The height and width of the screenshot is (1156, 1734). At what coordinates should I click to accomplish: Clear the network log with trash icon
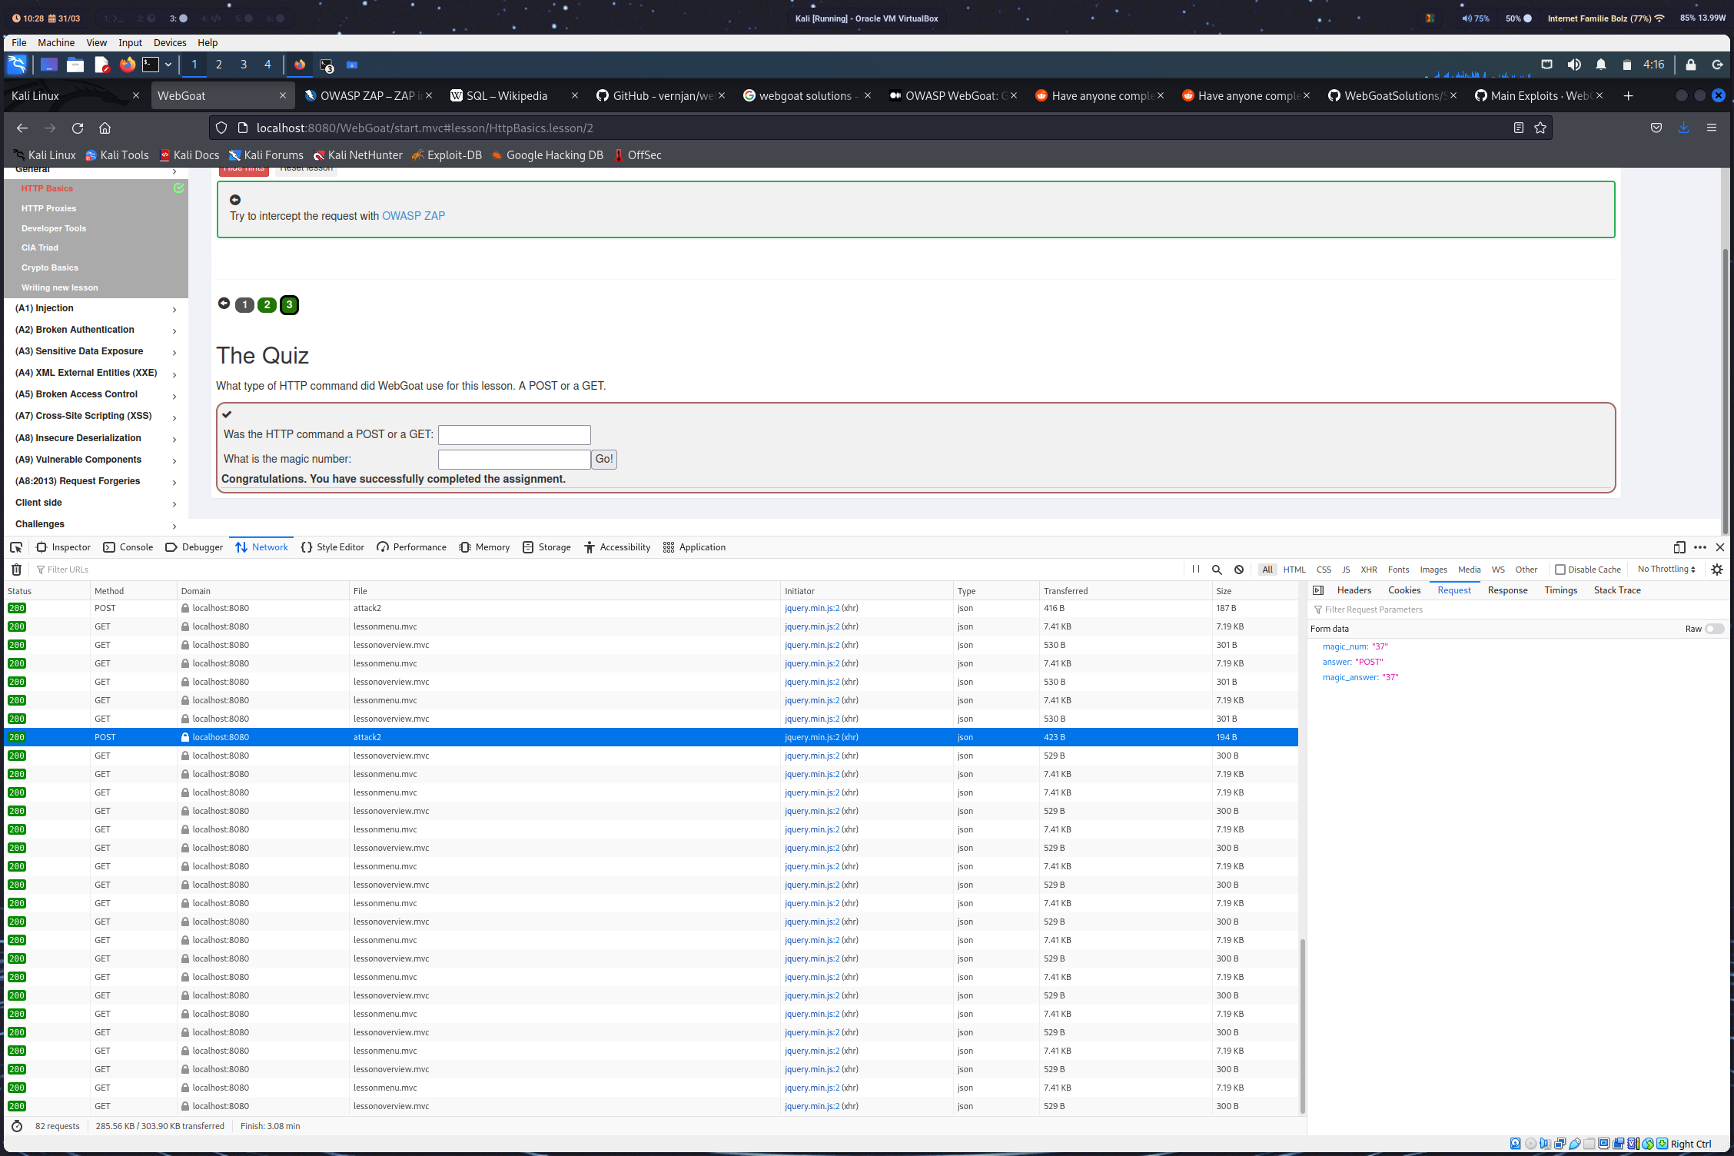click(x=16, y=570)
